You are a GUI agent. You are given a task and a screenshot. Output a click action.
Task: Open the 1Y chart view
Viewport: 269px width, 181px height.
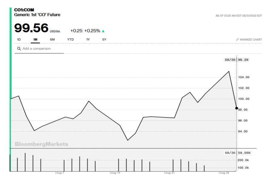88,39
